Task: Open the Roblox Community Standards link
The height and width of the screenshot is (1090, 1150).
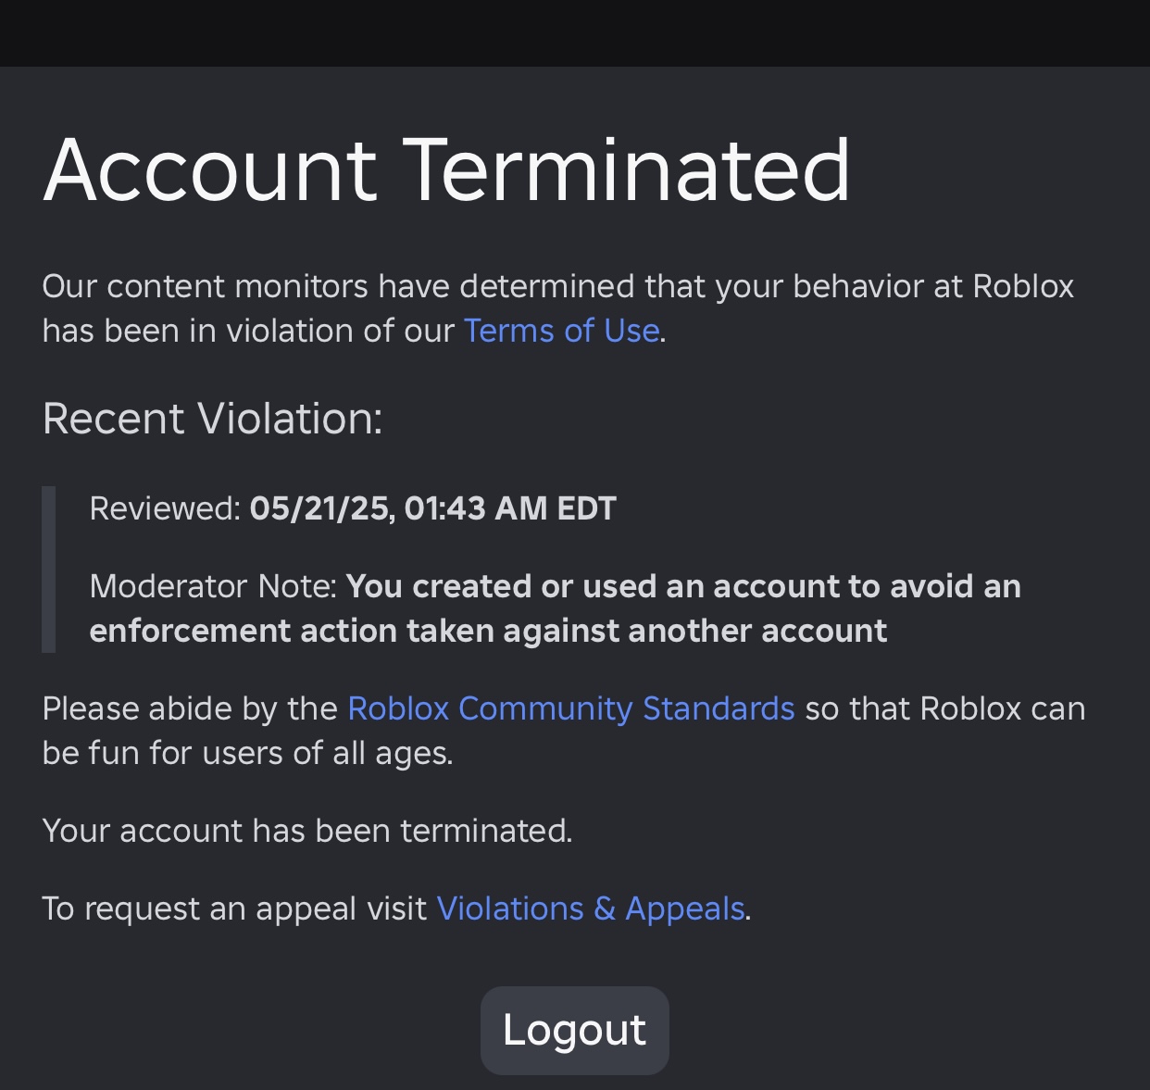Action: tap(570, 708)
